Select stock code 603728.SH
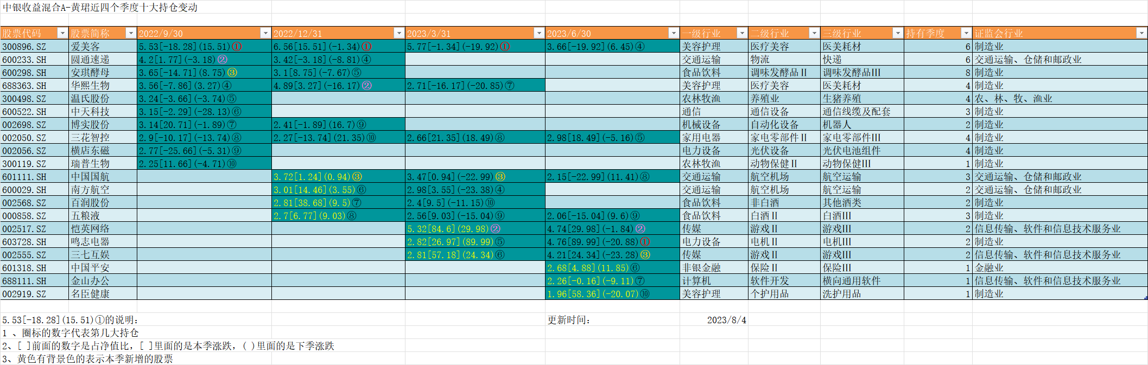The width and height of the screenshot is (1148, 365). (34, 242)
